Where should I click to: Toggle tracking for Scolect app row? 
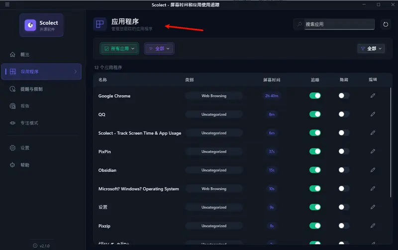pos(315,133)
